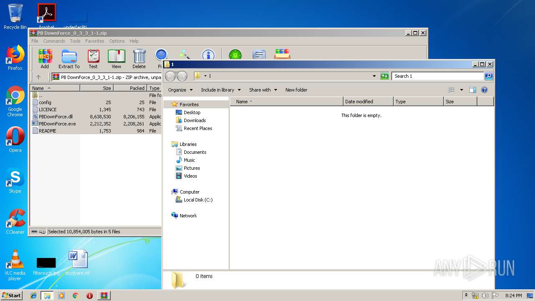Open CCleaner desktop shortcut

tap(15, 222)
